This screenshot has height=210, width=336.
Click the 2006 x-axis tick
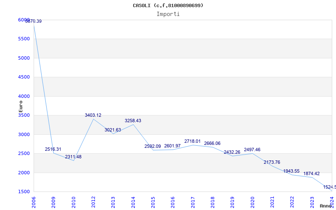pyautogui.click(x=34, y=202)
